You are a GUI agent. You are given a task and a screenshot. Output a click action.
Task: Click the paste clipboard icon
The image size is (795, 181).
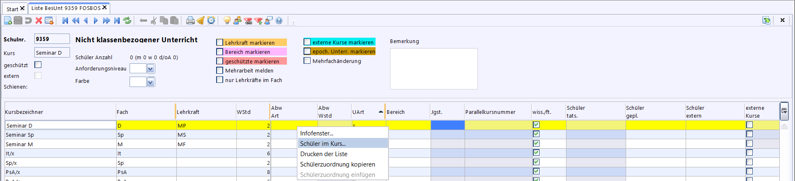174,20
